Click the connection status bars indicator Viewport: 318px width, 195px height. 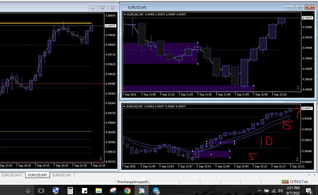pyautogui.click(x=285, y=182)
